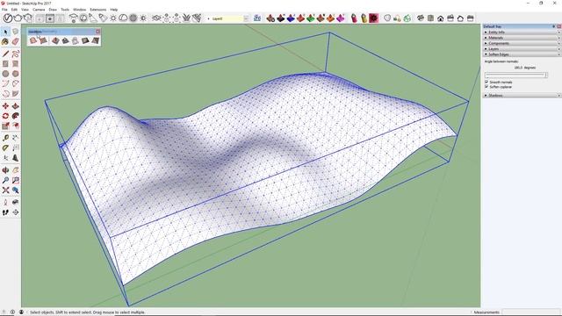Activate the Move tool
This screenshot has width=562, height=316.
5,106
